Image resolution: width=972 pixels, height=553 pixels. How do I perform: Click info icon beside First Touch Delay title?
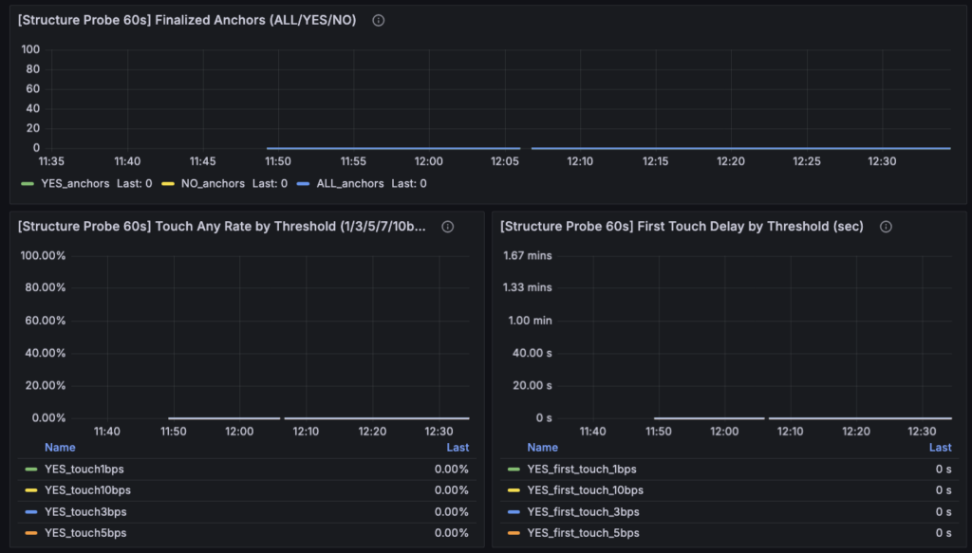[x=886, y=227]
